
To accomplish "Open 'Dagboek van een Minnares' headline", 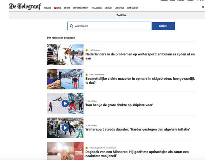I will tap(137, 154).
